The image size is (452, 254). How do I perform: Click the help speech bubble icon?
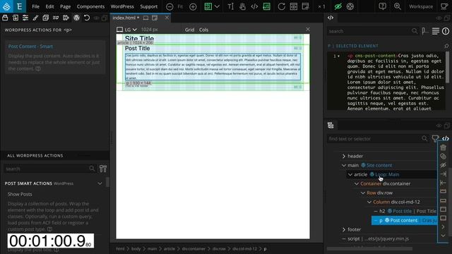[x=383, y=6]
